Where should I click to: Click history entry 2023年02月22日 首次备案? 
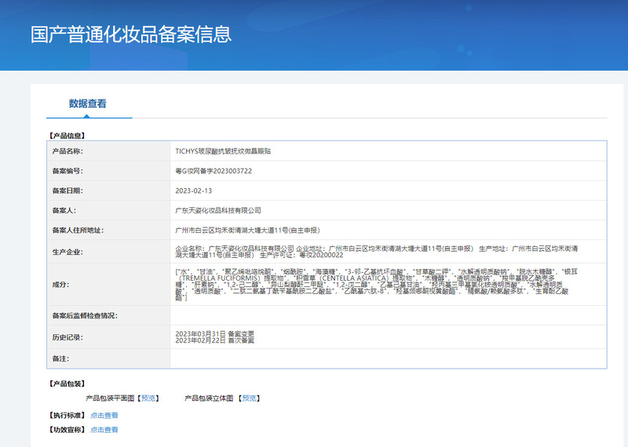214,340
